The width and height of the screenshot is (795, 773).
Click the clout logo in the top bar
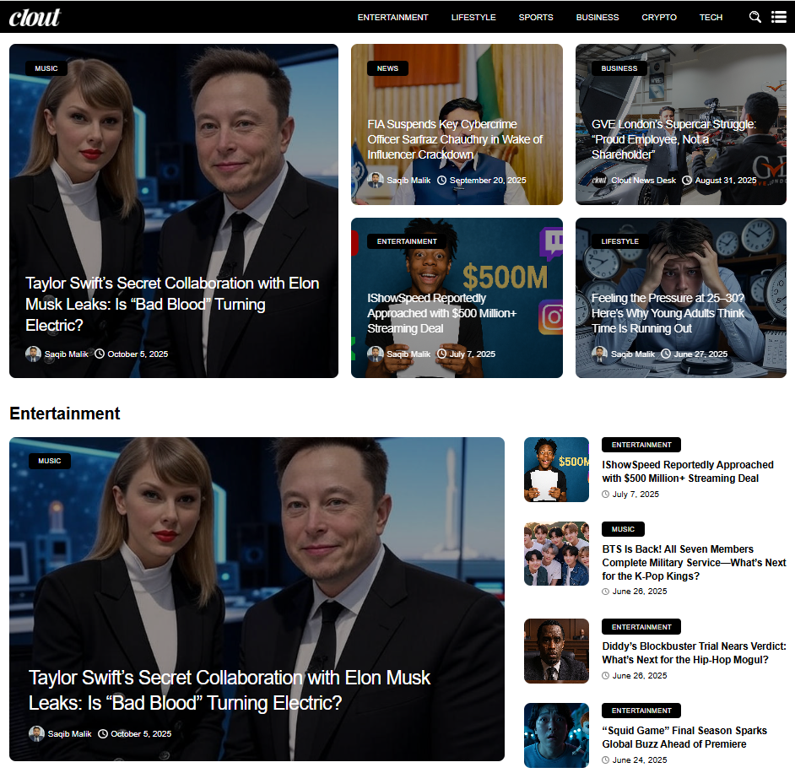coord(35,17)
